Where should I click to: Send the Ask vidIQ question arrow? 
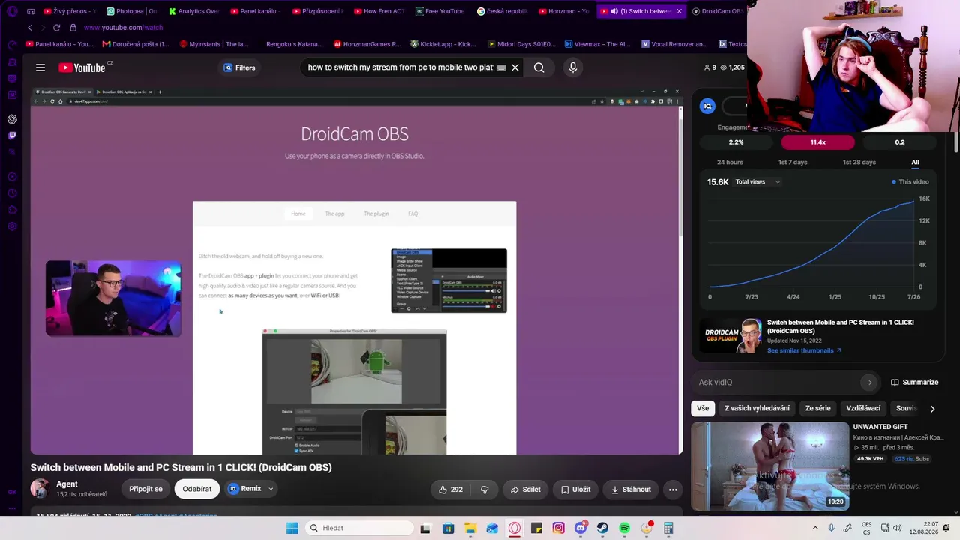tap(870, 382)
